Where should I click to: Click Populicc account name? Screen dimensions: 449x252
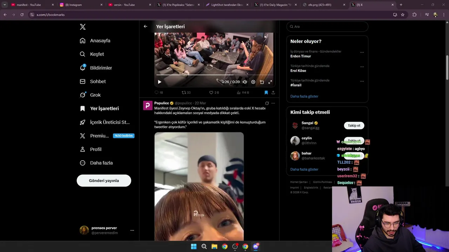[x=162, y=103]
